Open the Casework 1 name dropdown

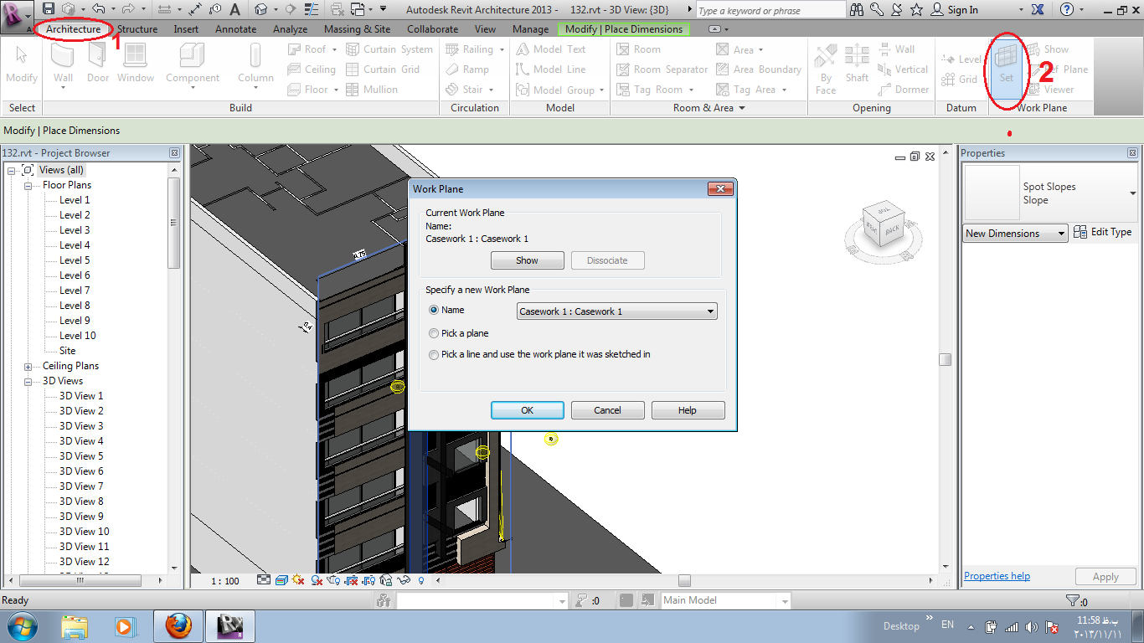coord(617,311)
